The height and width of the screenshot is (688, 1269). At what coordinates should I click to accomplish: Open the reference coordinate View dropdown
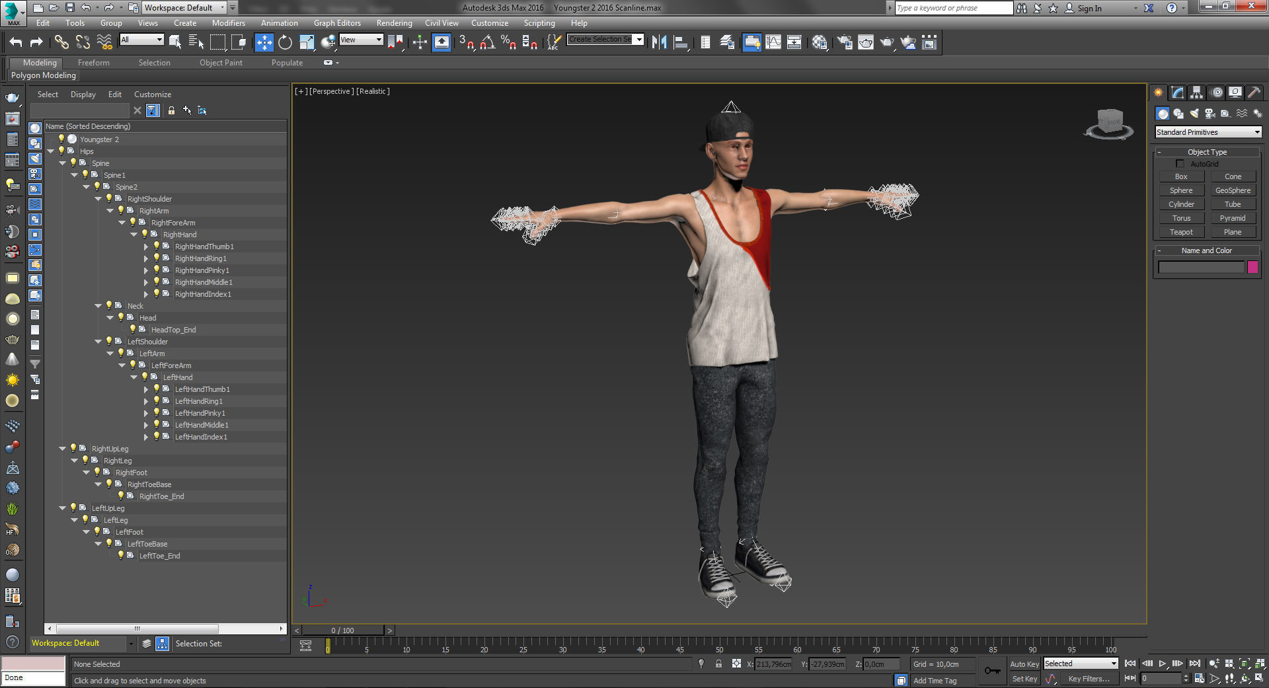[361, 40]
